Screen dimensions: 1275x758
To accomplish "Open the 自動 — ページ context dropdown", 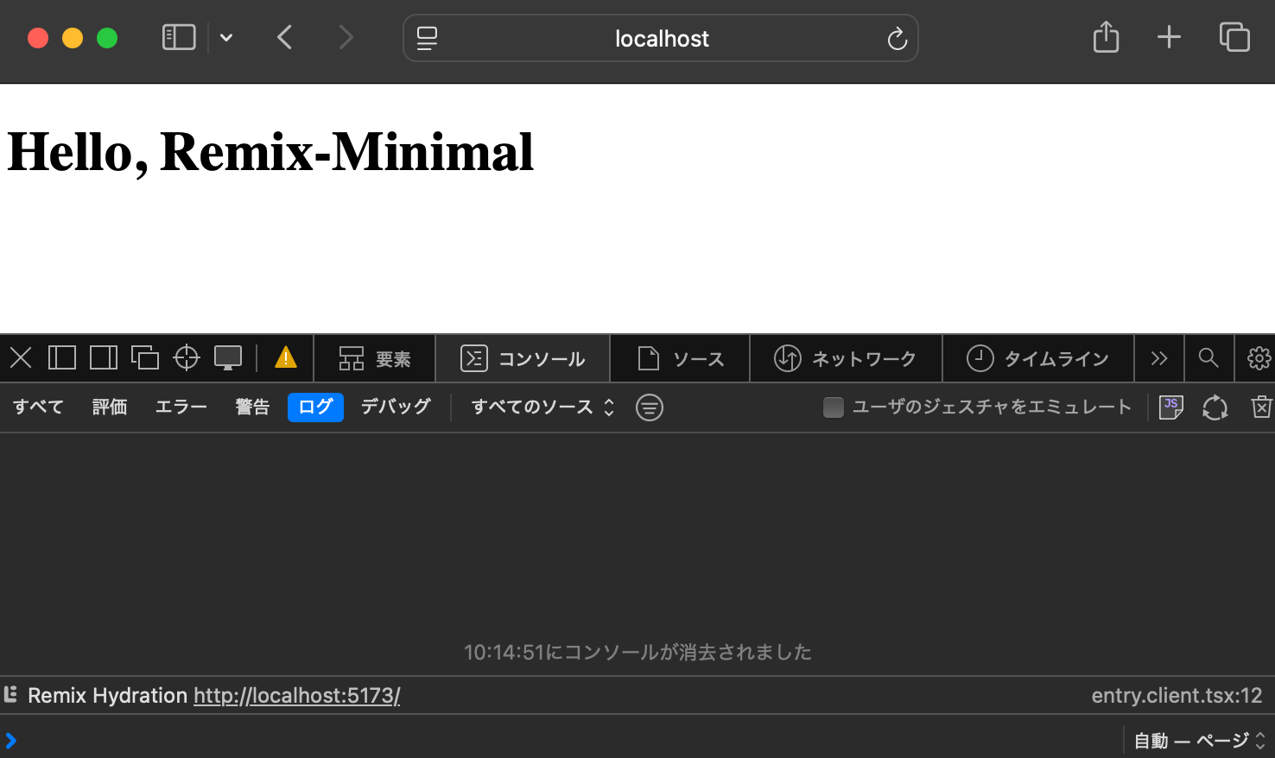I will pyautogui.click(x=1199, y=741).
